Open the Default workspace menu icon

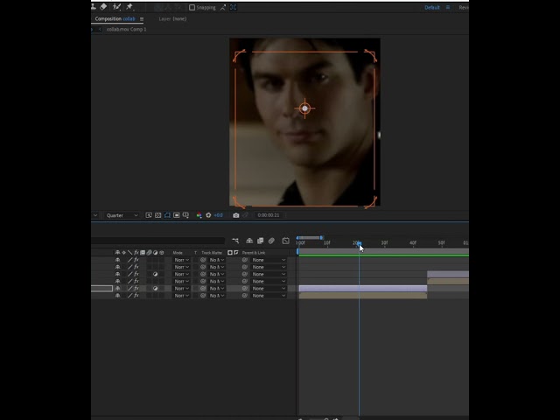[x=448, y=8]
